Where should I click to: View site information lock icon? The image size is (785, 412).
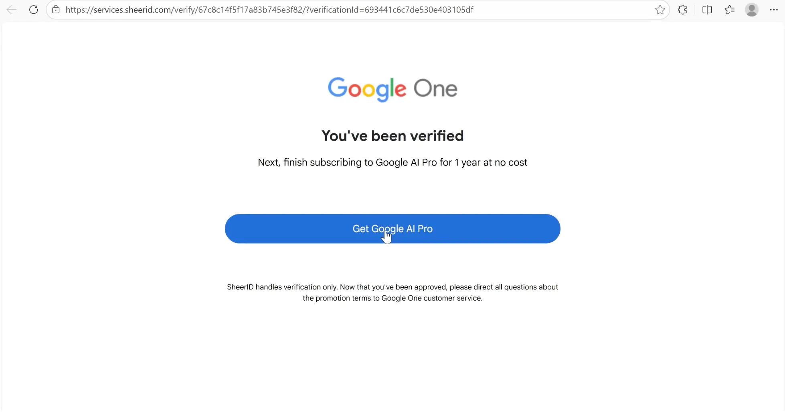click(56, 10)
